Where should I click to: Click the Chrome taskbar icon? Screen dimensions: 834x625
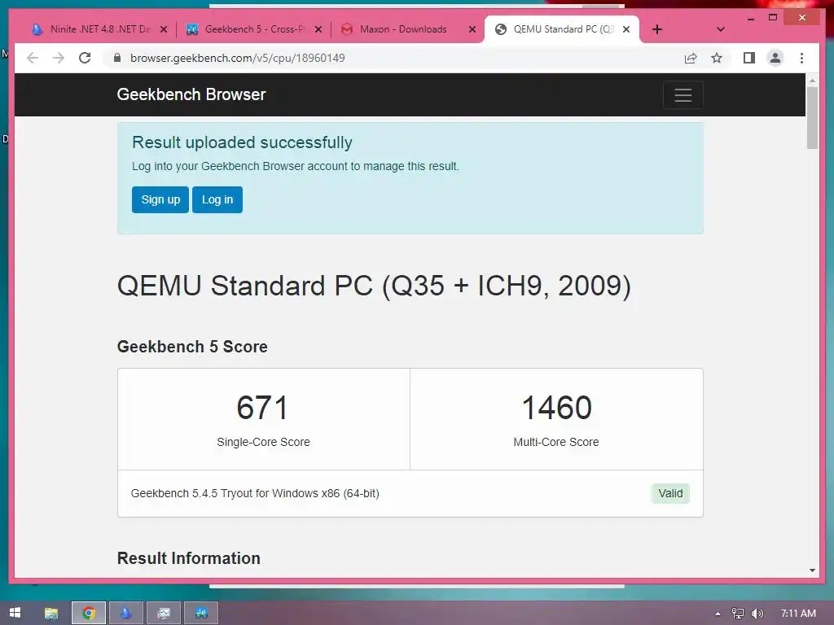tap(89, 614)
